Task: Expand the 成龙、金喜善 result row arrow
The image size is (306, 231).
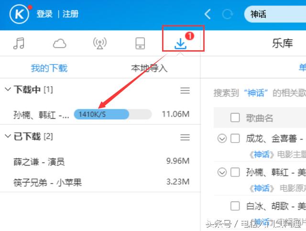Action: point(222,139)
